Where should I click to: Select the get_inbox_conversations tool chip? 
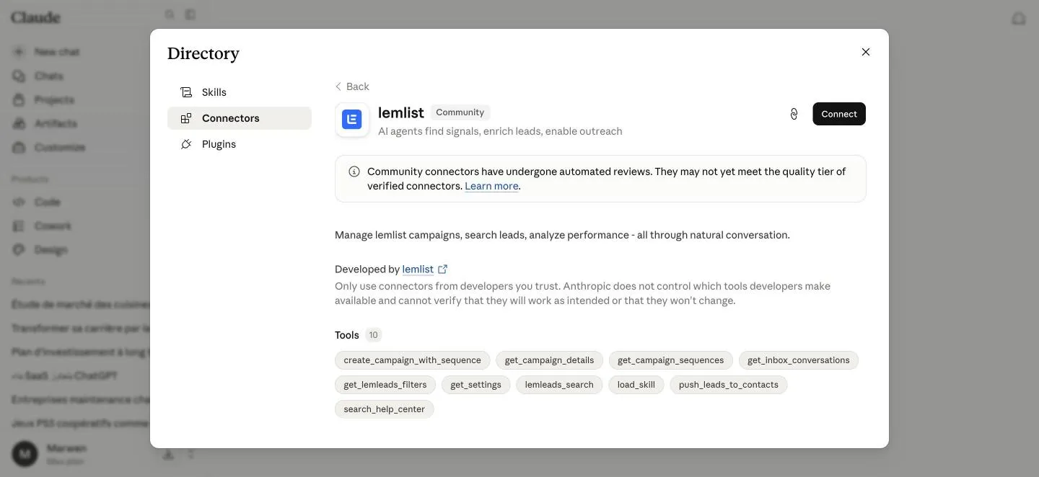[x=799, y=360]
